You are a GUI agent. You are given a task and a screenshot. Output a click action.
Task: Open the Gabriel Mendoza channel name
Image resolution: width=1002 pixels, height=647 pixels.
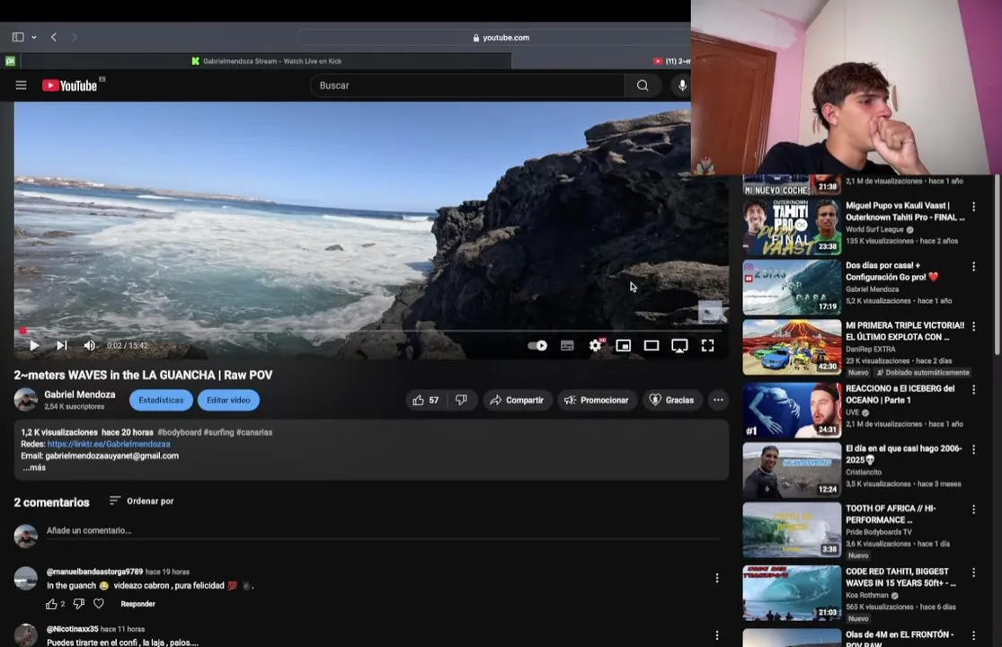click(80, 394)
